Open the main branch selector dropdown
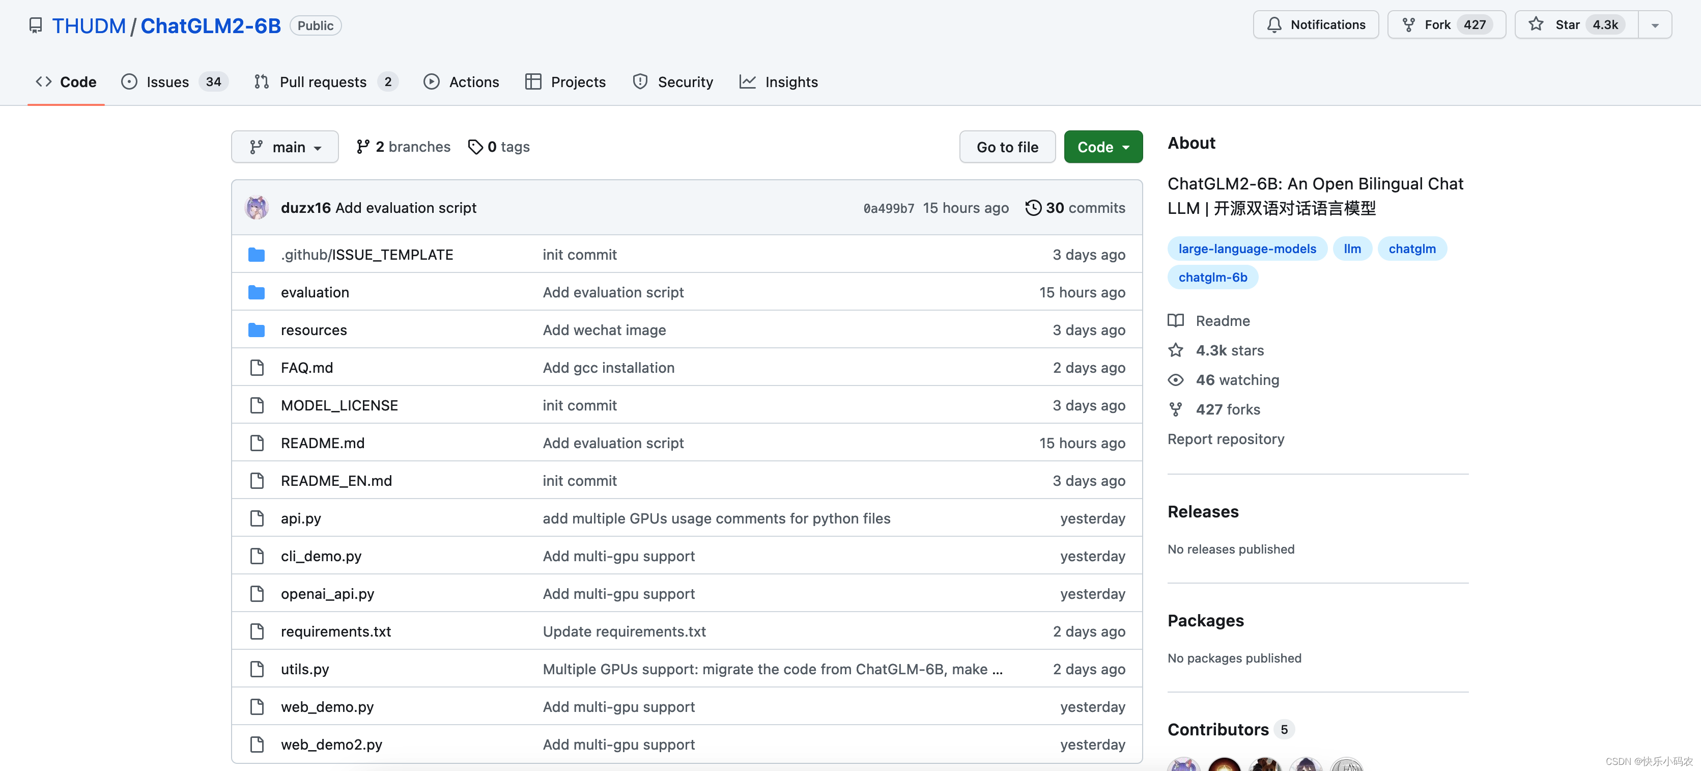Viewport: 1701px width, 771px height. (285, 147)
